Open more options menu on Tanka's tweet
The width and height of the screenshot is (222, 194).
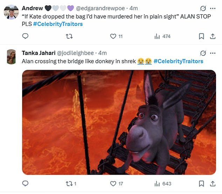pos(213,53)
